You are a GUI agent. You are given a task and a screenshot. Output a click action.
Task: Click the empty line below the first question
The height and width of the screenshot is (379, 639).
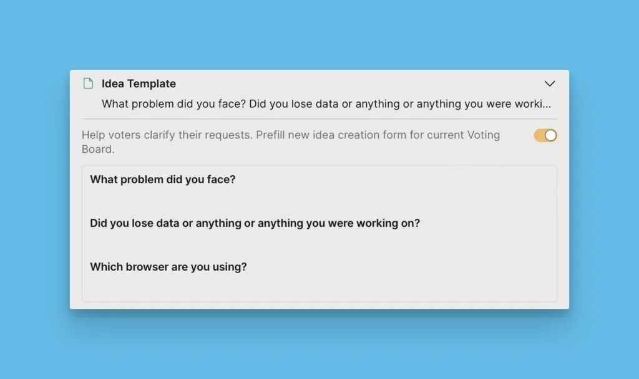250,201
